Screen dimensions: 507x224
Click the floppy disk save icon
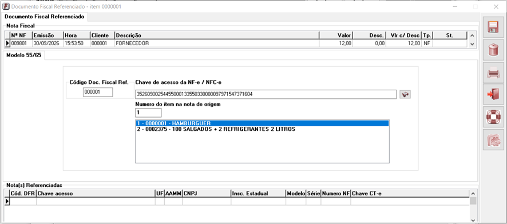click(x=493, y=27)
